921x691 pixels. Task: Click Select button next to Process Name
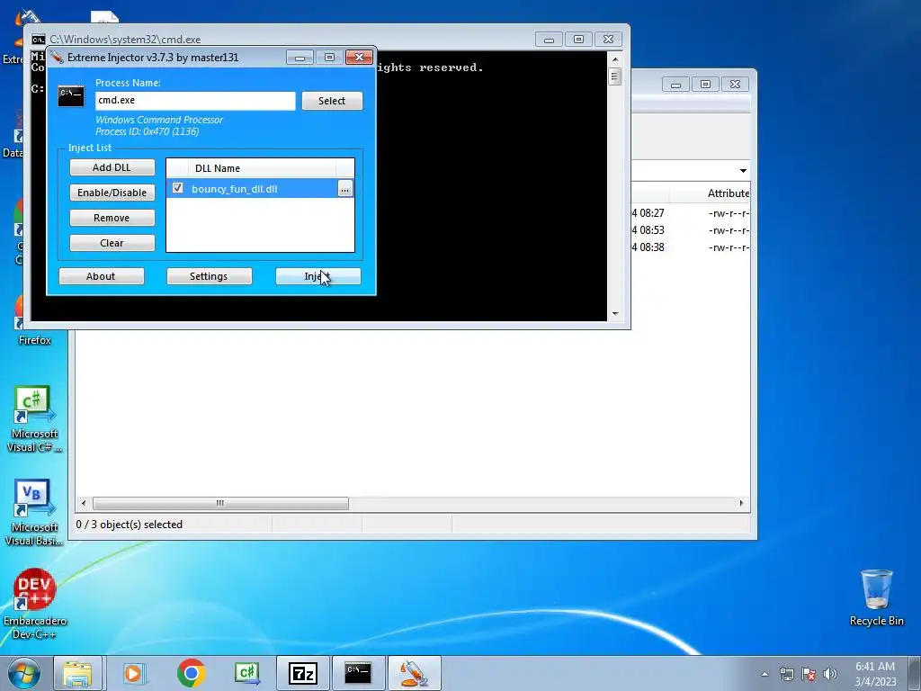tap(332, 101)
